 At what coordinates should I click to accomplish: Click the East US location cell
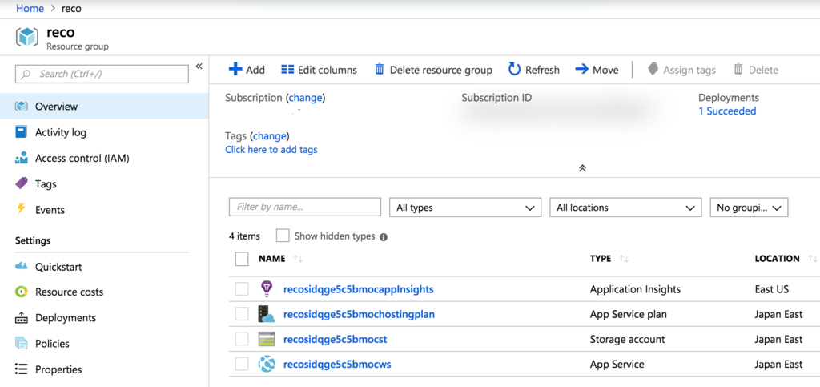(x=771, y=288)
